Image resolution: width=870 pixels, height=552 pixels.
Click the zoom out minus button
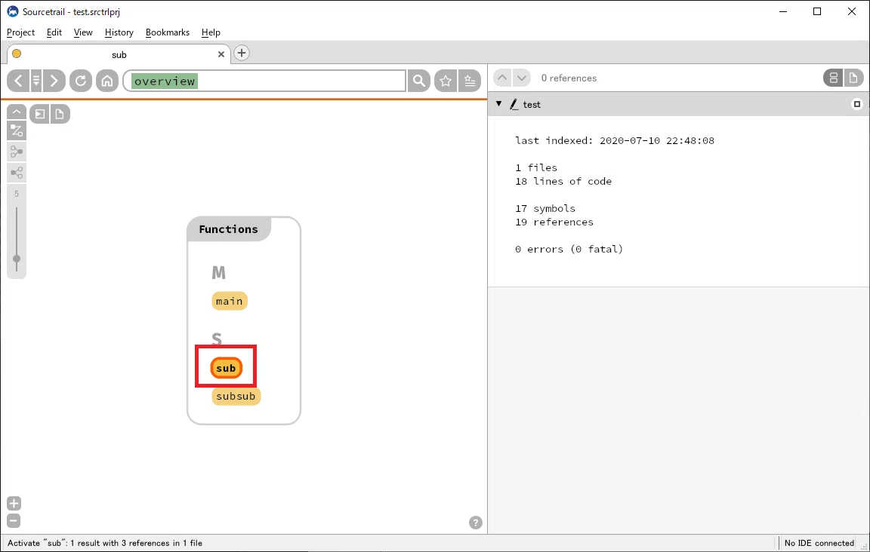pyautogui.click(x=14, y=521)
